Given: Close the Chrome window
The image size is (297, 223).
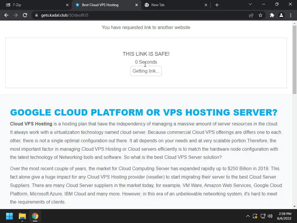Looking at the screenshot, I should [290, 4].
